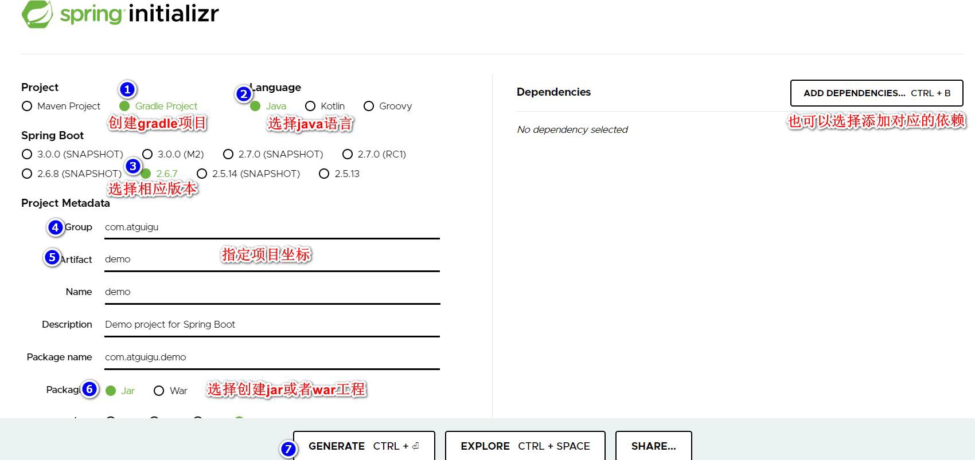Click the Dependencies heading

[553, 92]
